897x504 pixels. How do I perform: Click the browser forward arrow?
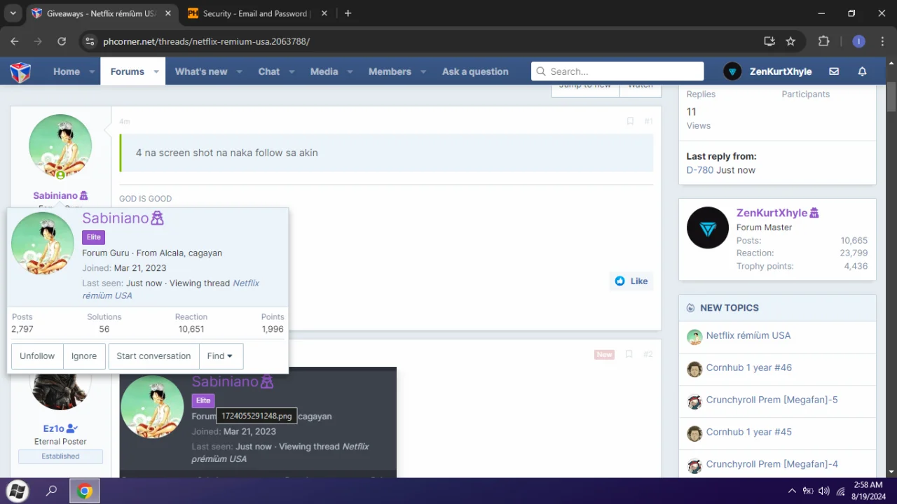[x=38, y=41]
